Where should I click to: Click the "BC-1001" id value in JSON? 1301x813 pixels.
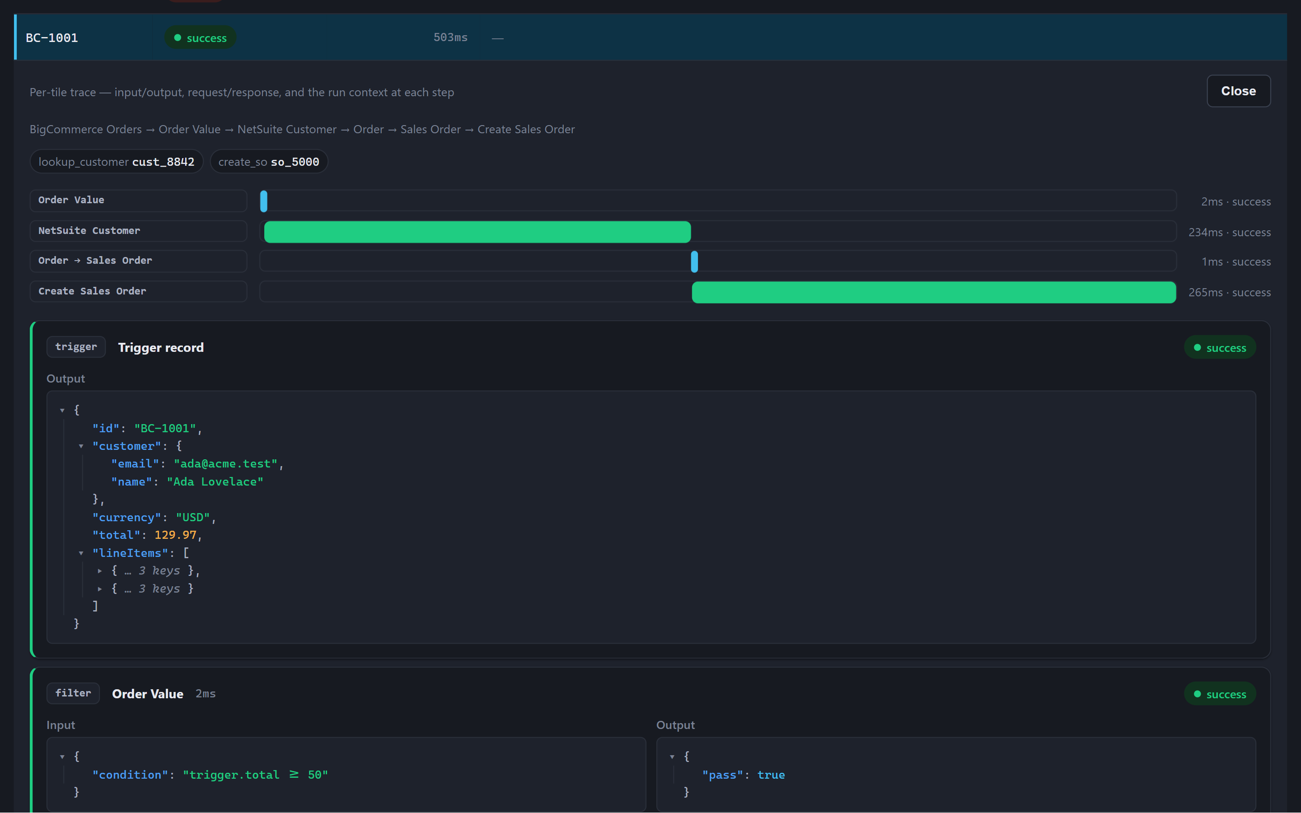(x=165, y=429)
